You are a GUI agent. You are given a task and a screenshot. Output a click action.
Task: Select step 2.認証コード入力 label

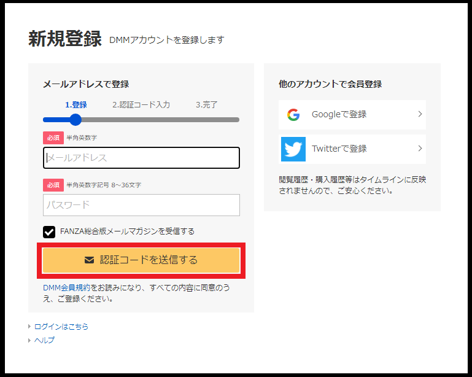point(141,105)
